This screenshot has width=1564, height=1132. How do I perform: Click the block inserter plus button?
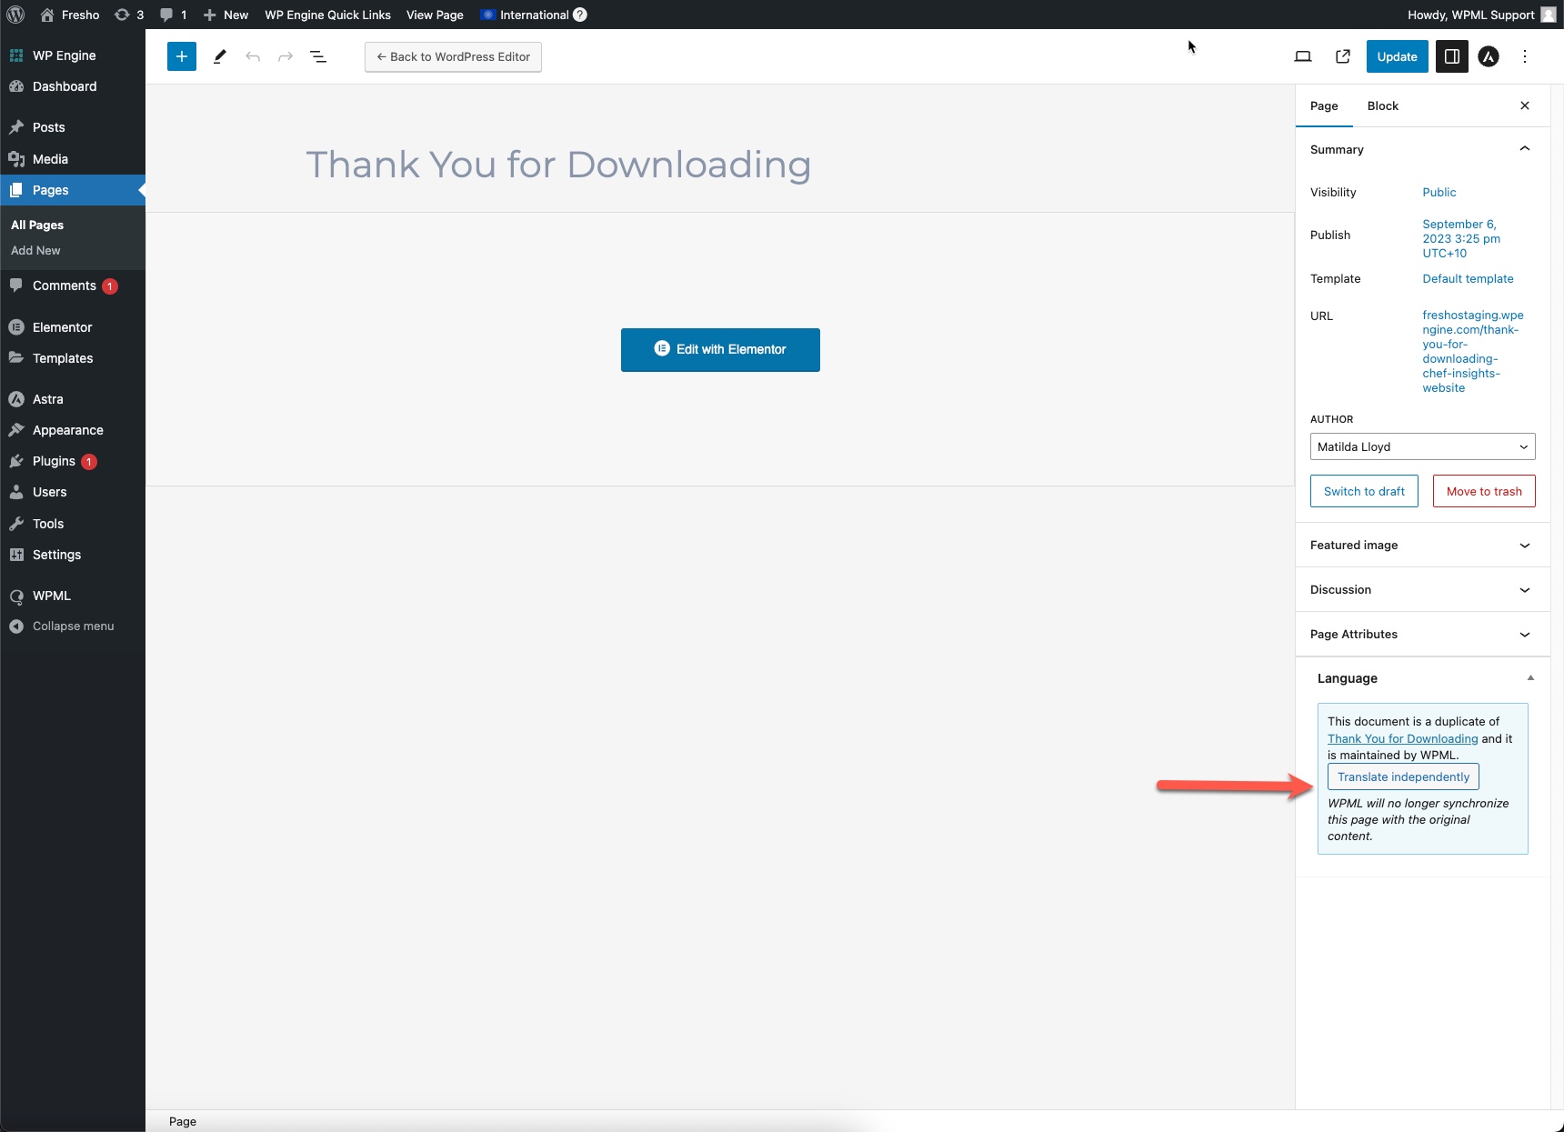pos(182,56)
